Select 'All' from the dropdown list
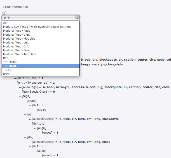 (x=5, y=23)
